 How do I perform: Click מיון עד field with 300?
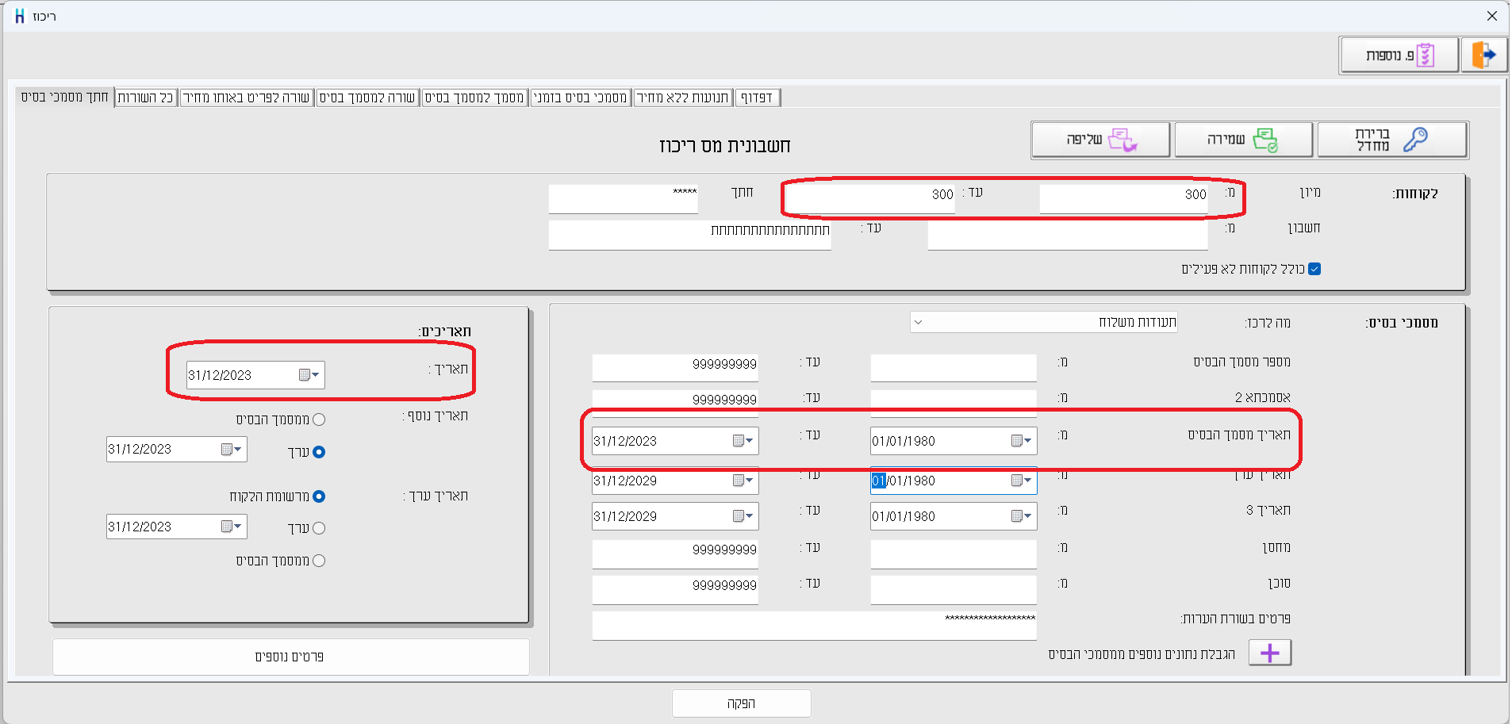pyautogui.click(x=871, y=199)
